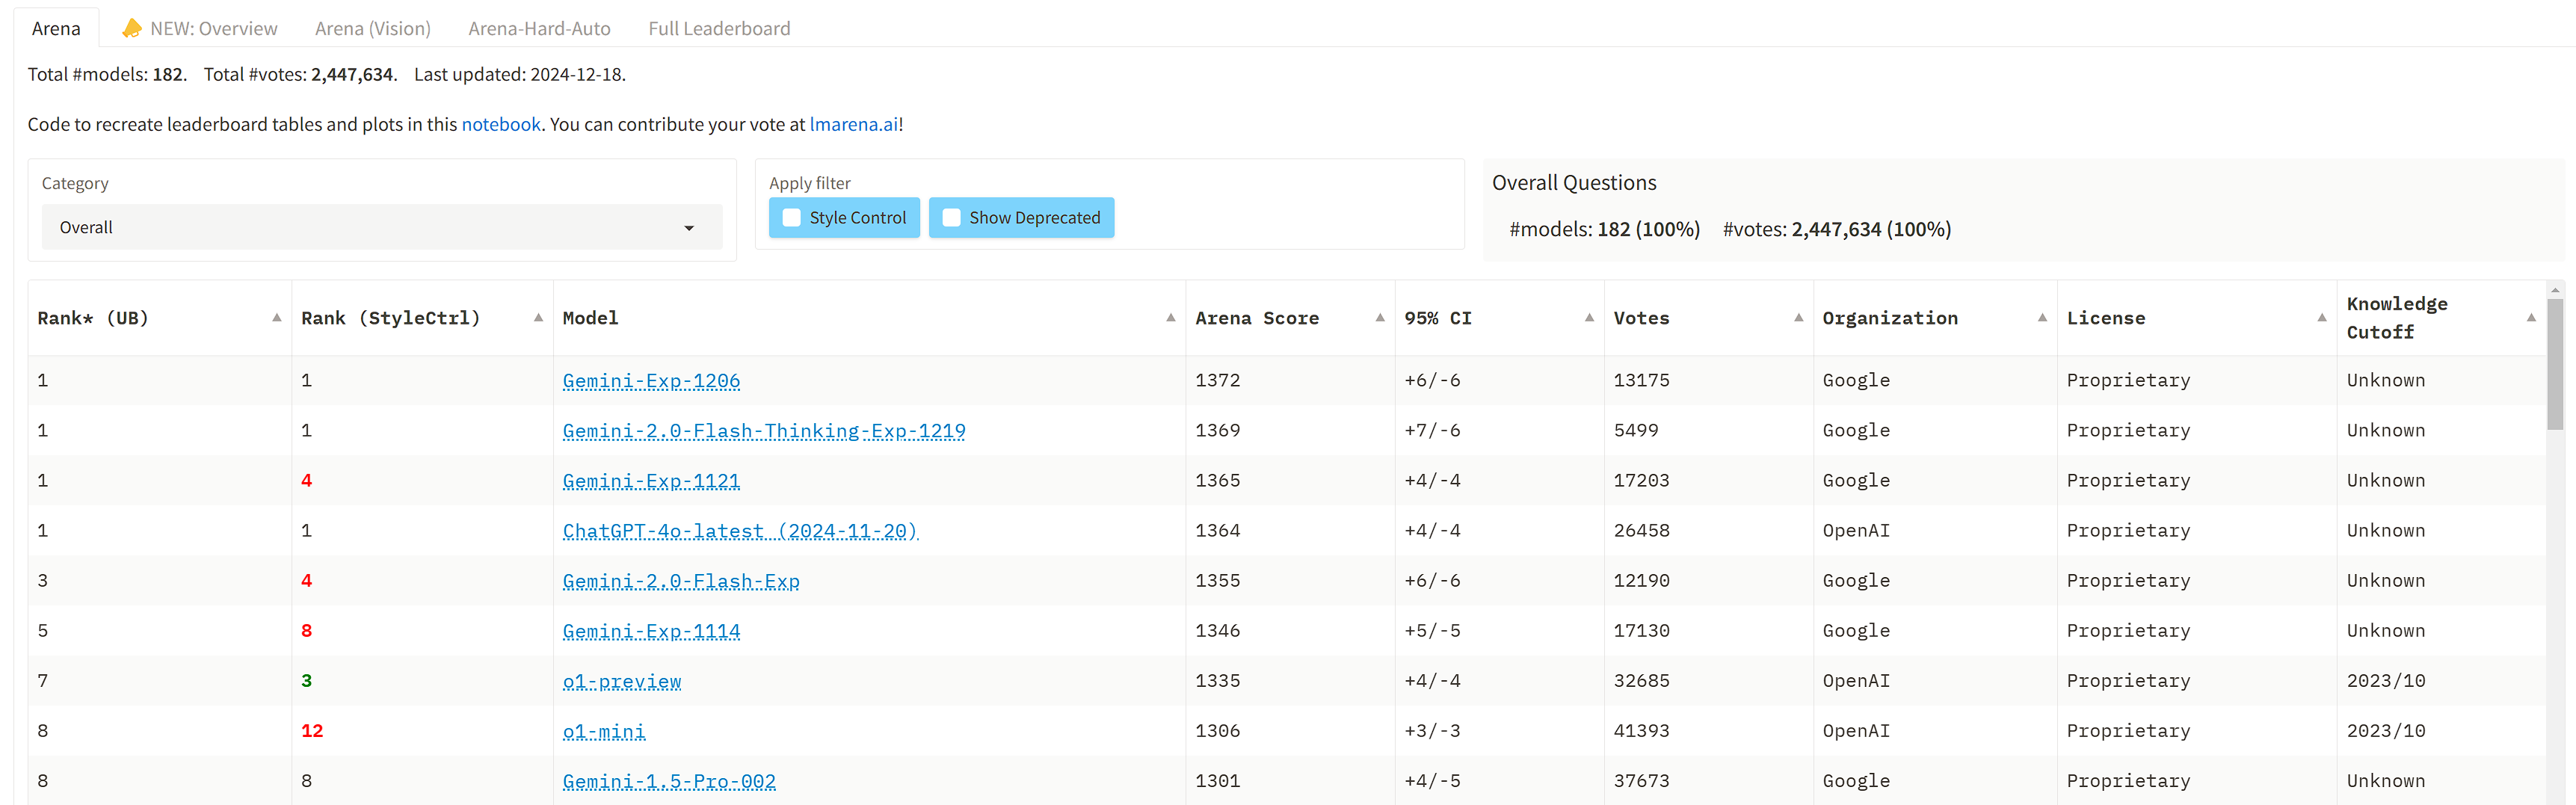Image resolution: width=2576 pixels, height=805 pixels.
Task: Click the License column header text
Action: 2106,318
